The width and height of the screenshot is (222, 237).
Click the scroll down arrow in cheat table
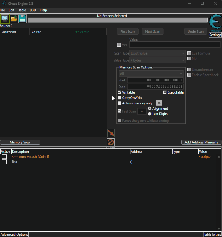[219, 228]
